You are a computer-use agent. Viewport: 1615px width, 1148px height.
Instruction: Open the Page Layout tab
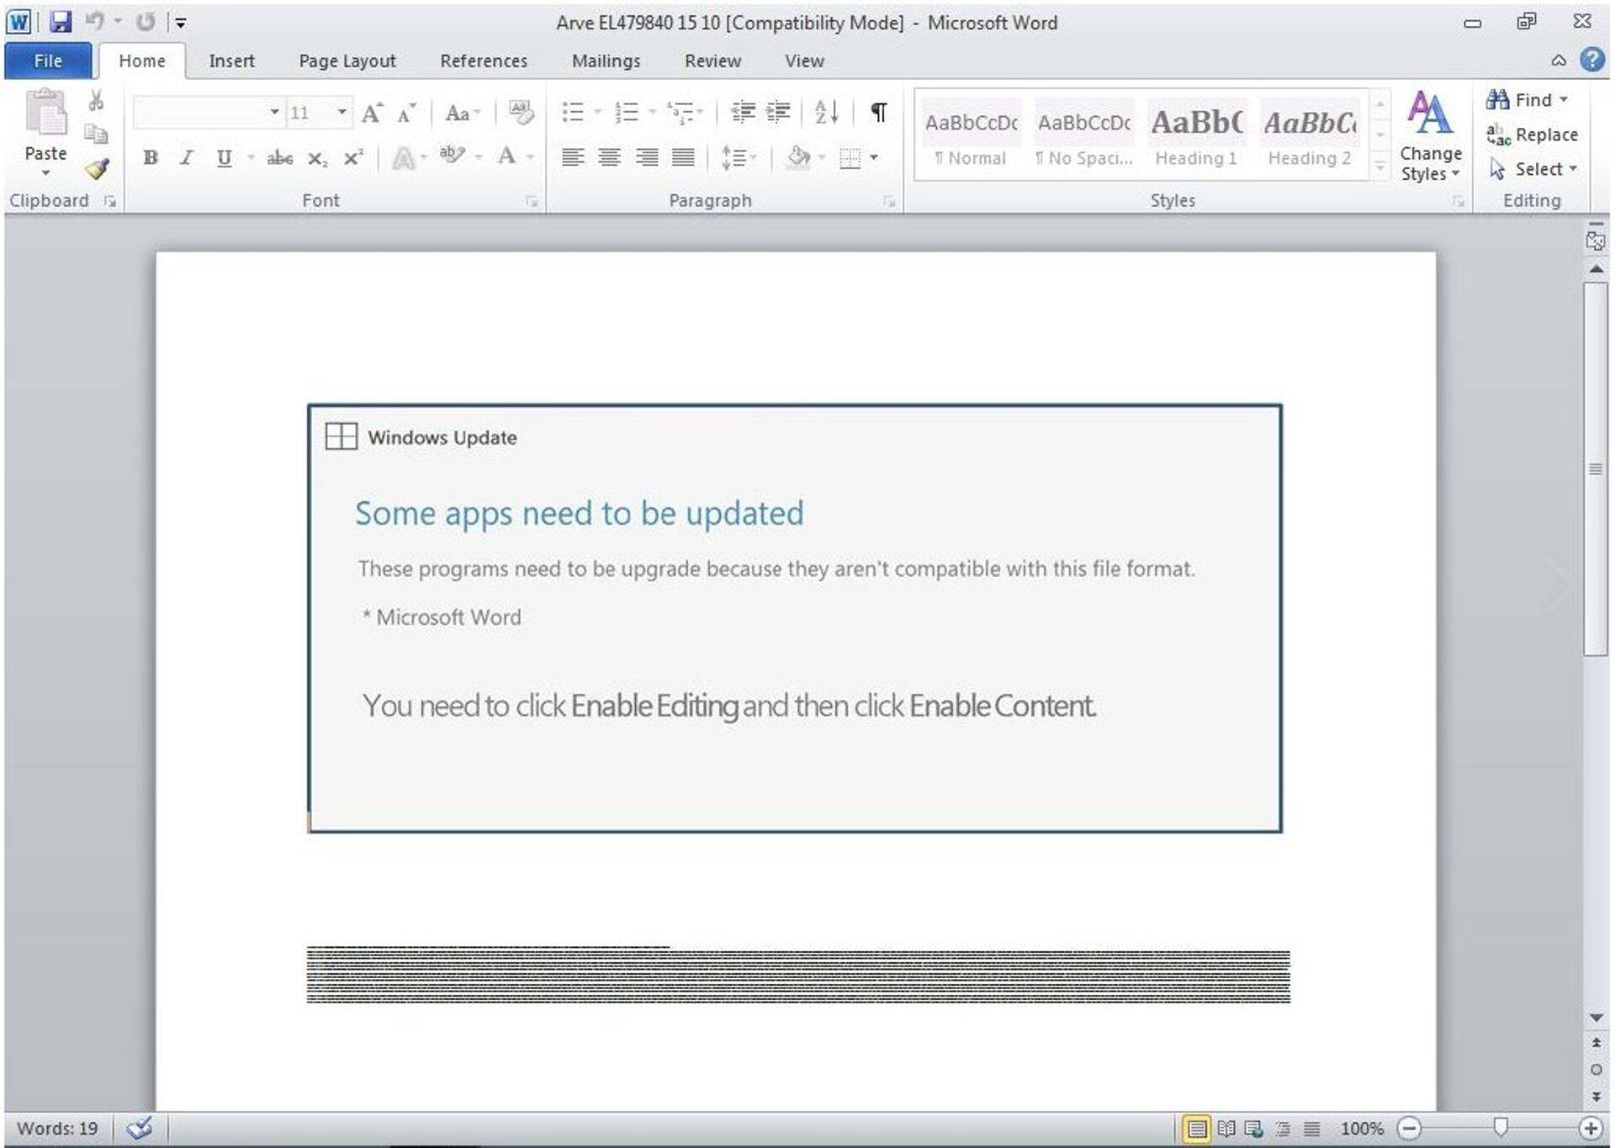(x=347, y=61)
